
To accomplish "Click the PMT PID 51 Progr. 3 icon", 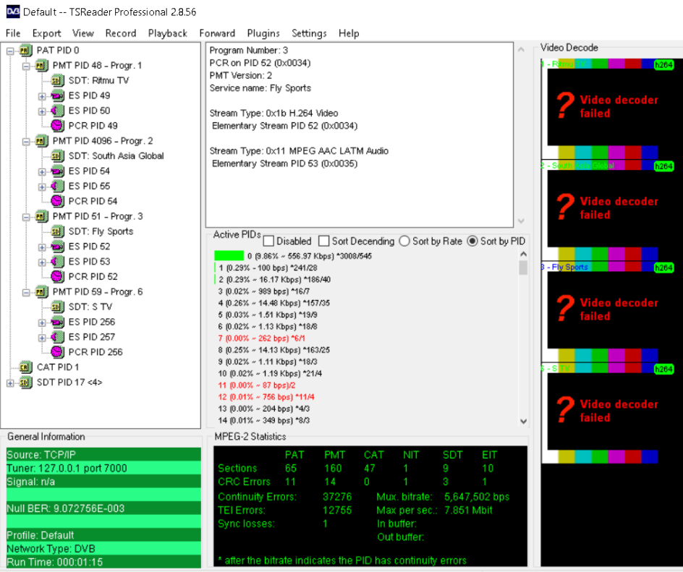I will click(x=41, y=216).
